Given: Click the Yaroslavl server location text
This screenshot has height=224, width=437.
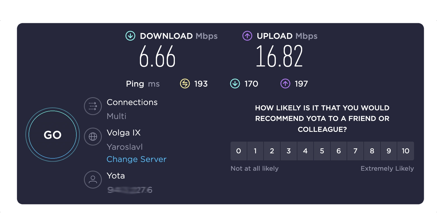Looking at the screenshot, I should [124, 147].
